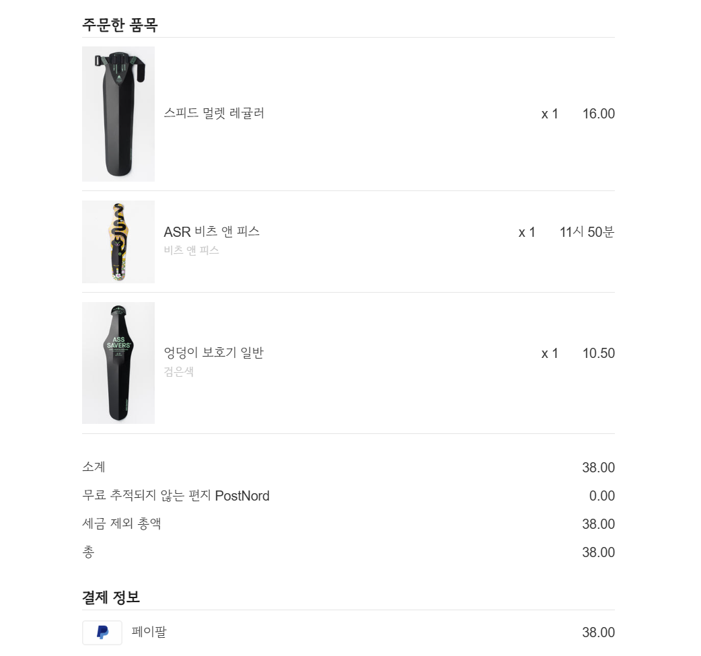Click the 11시 50분 price text

(x=587, y=232)
